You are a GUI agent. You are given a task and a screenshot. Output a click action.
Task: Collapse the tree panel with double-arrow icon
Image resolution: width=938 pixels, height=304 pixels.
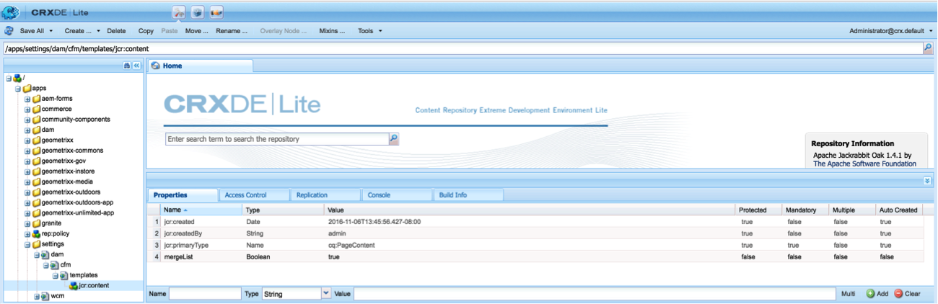pyautogui.click(x=136, y=66)
